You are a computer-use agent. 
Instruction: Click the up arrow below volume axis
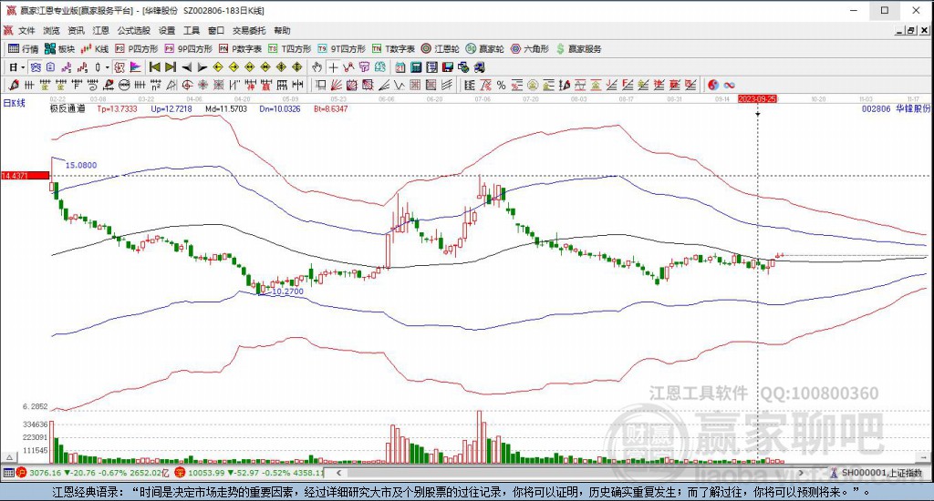coord(9,457)
